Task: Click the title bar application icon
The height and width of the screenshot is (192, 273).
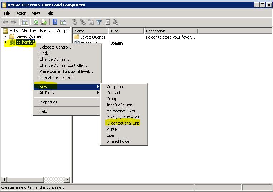Action: tap(4, 5)
